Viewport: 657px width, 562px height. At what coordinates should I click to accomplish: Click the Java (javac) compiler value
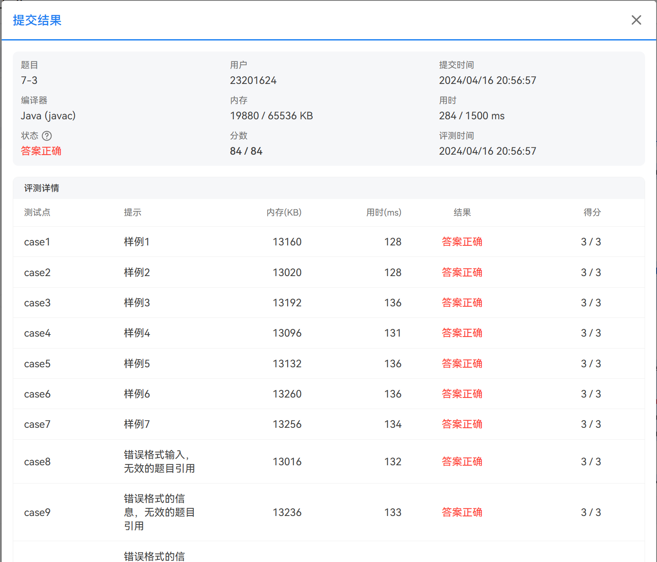tap(48, 116)
